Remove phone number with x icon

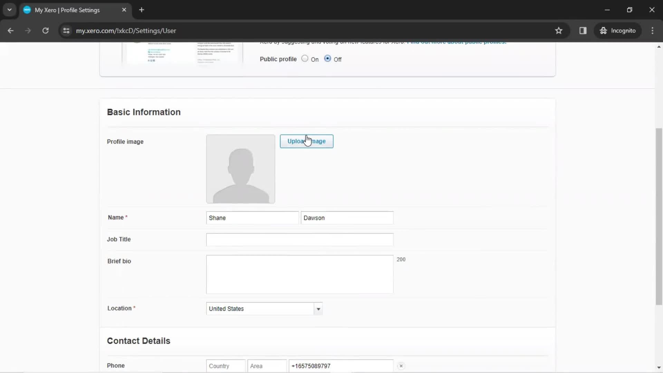pos(401,366)
